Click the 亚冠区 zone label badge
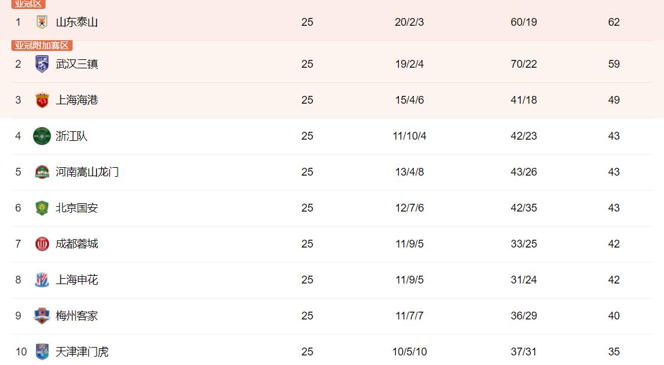The width and height of the screenshot is (664, 365). [28, 4]
